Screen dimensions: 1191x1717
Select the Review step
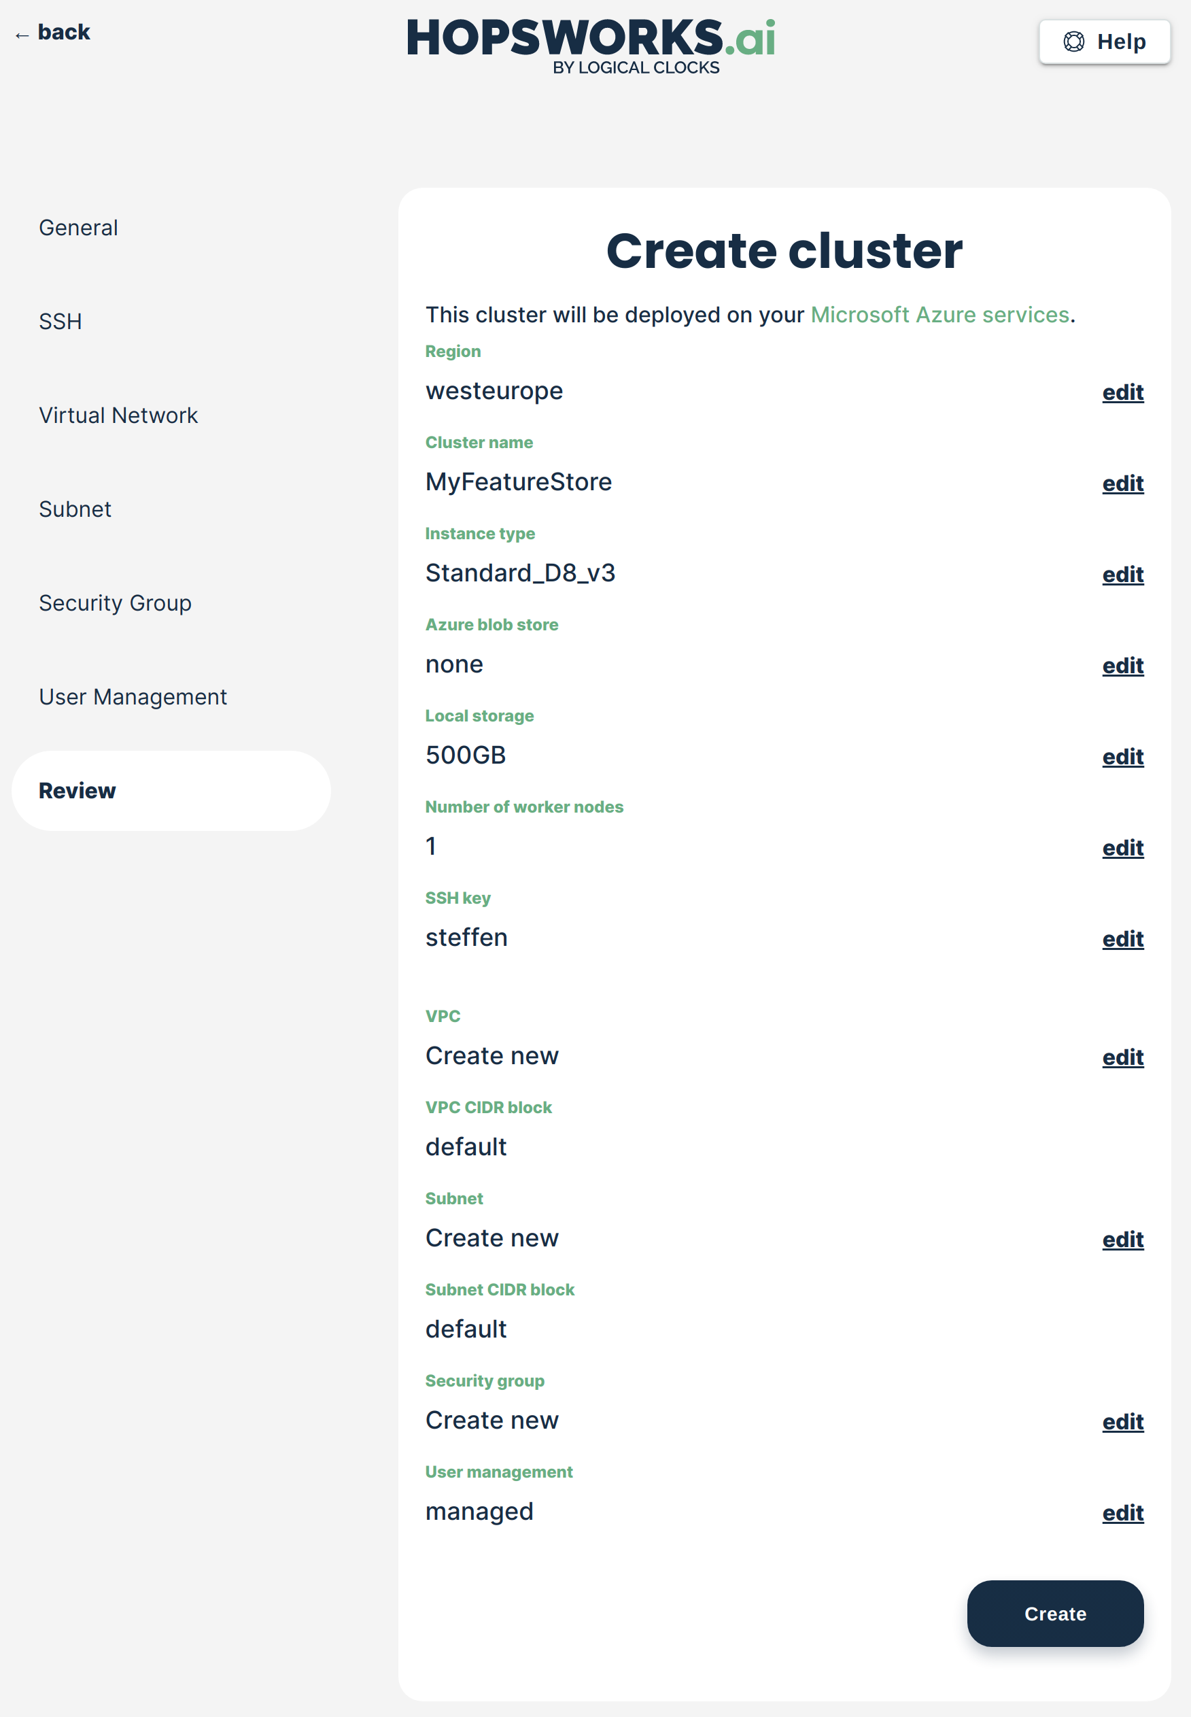(77, 791)
